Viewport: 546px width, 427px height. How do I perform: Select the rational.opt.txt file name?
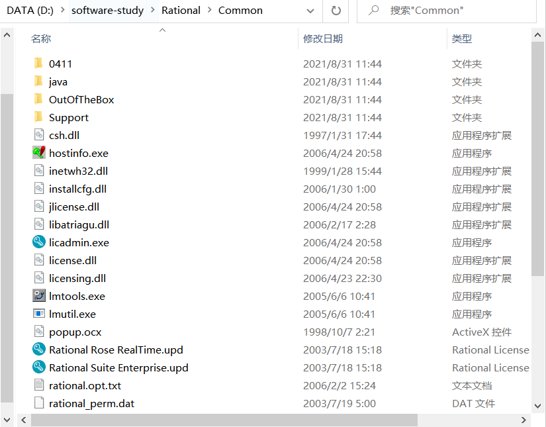(85, 385)
